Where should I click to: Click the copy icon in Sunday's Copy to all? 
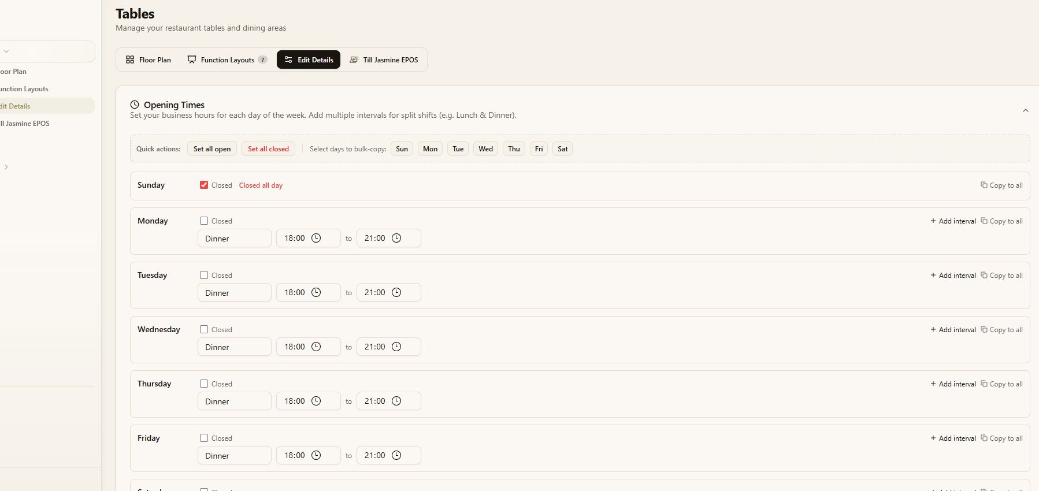point(984,185)
